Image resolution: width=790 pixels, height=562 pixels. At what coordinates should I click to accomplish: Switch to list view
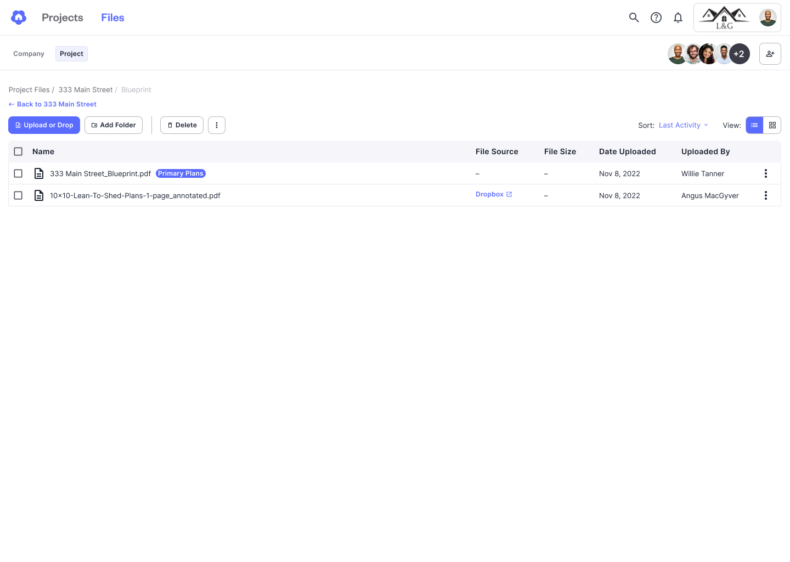pos(754,125)
